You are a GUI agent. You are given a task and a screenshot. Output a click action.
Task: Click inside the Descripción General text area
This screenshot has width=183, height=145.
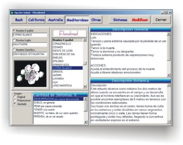click(x=129, y=55)
